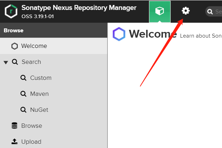Click the magnifier icon beside Maven
This screenshot has height=148, width=222.
point(24,94)
